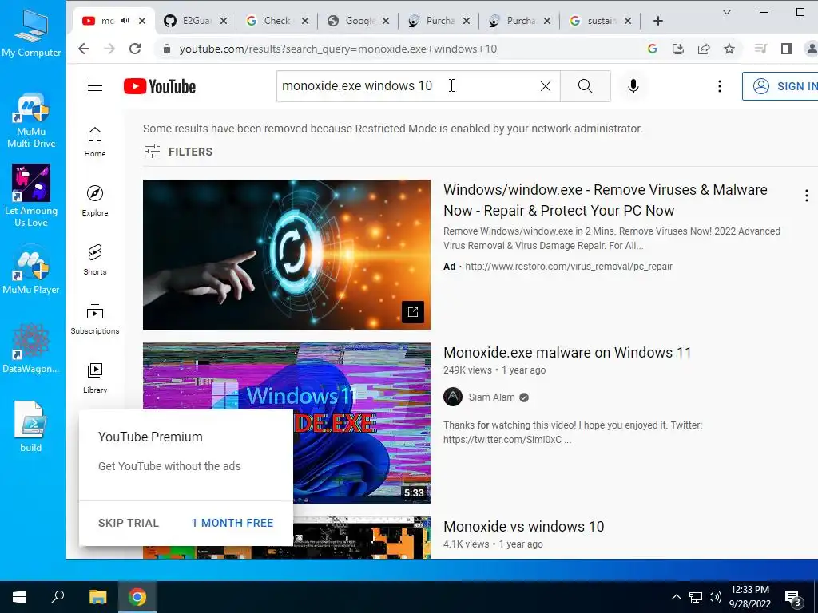This screenshot has height=613, width=818.
Task: Switch to the E2Guardian GitHub tab
Action: tap(196, 21)
